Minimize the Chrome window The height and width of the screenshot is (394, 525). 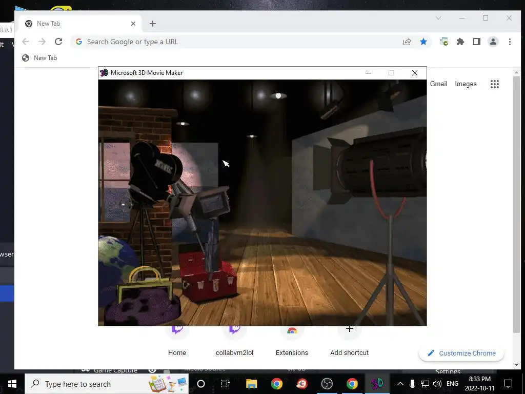(x=462, y=18)
